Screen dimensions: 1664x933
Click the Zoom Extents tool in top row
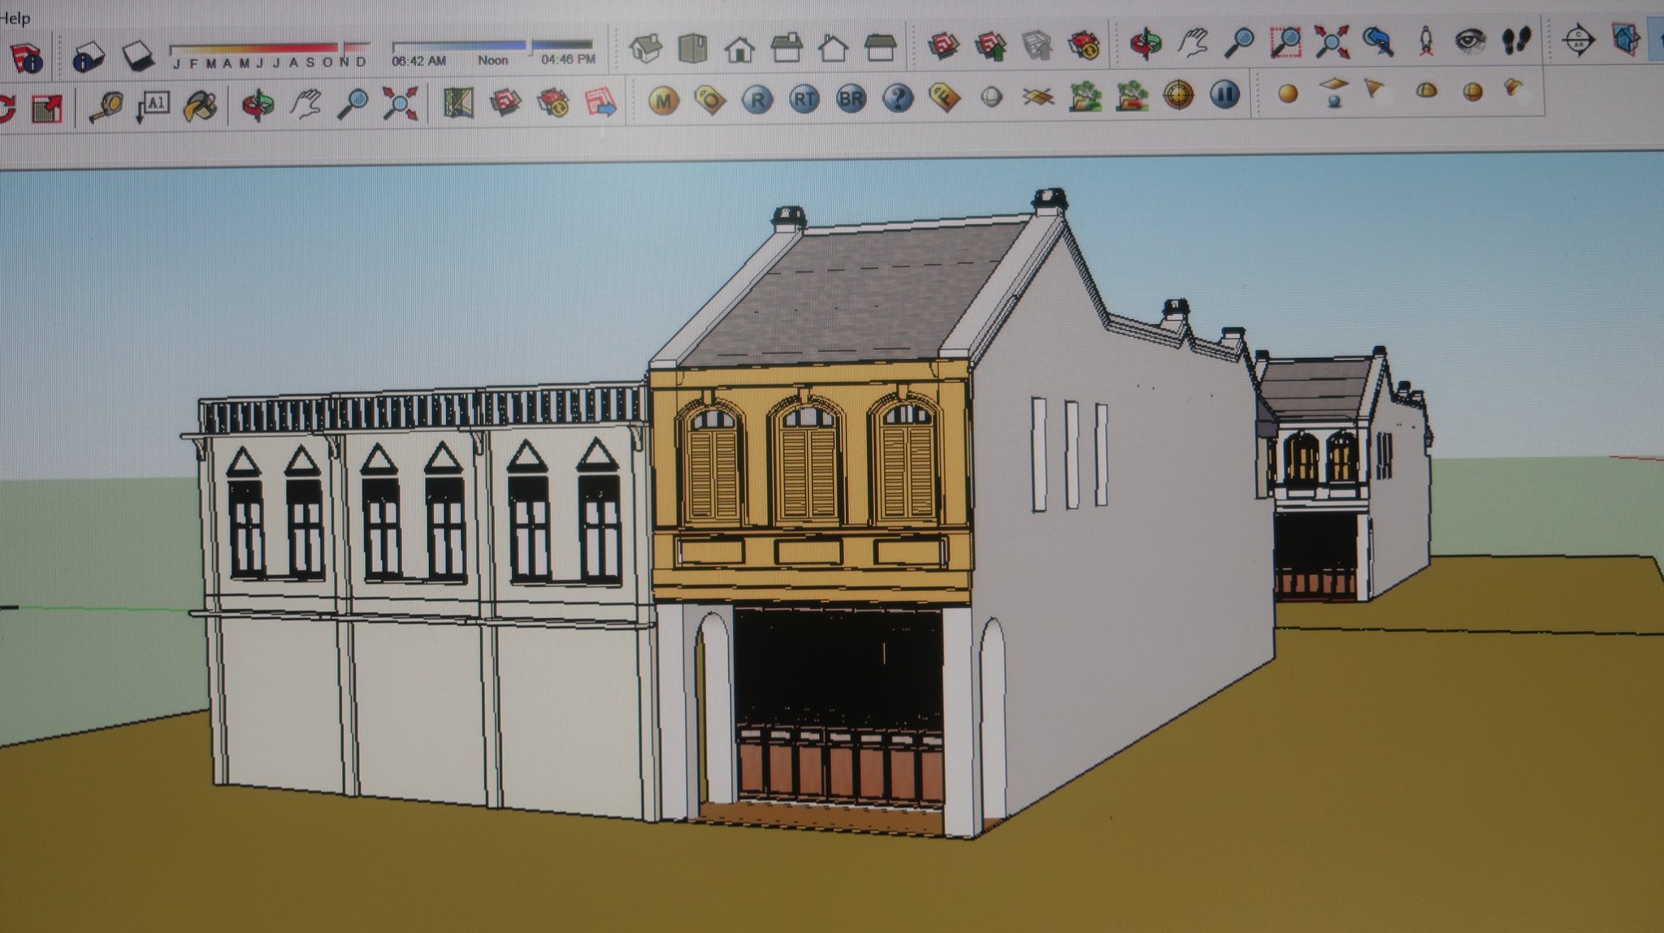click(1332, 41)
